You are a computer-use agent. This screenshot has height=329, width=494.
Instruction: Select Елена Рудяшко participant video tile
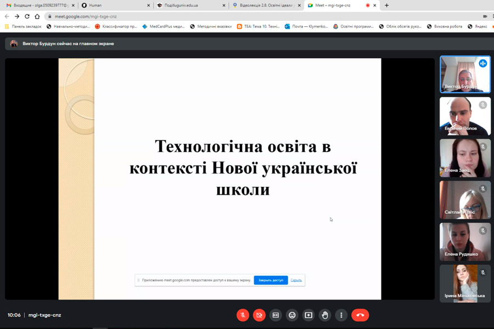point(465,241)
